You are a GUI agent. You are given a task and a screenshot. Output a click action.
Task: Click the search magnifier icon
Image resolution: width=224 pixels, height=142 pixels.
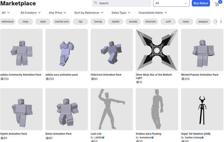96,3
